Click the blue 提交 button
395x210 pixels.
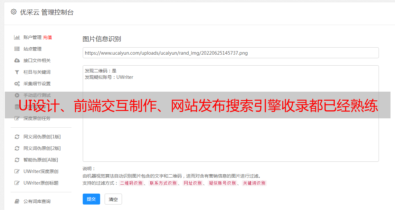(91, 199)
